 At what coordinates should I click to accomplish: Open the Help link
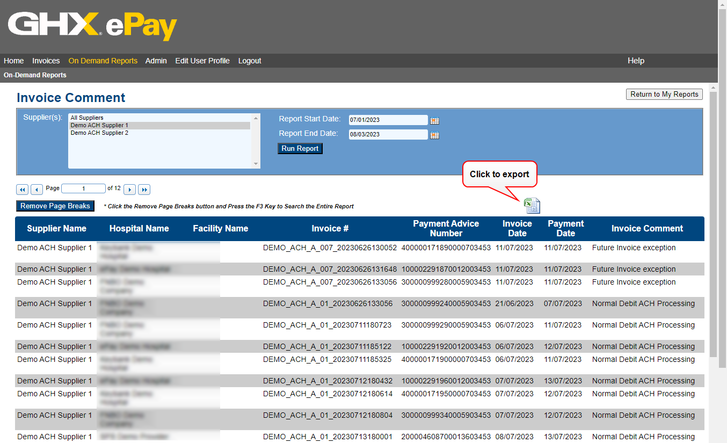coord(636,61)
